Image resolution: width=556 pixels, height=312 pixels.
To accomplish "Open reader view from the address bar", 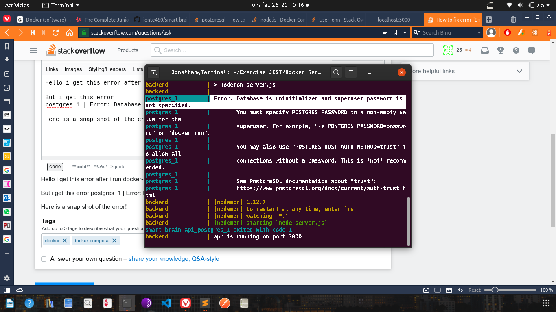I will coord(385,32).
